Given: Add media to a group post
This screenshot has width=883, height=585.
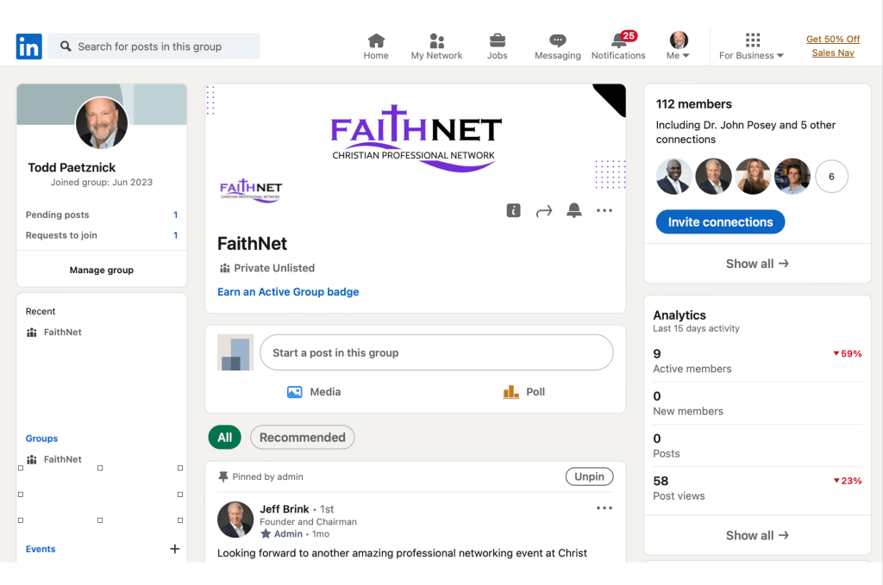Looking at the screenshot, I should pyautogui.click(x=314, y=392).
